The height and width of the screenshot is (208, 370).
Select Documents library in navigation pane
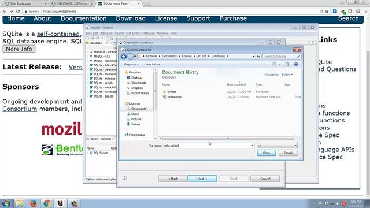(x=139, y=109)
